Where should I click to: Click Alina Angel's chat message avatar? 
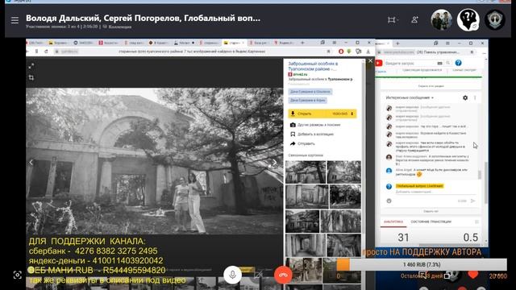click(x=389, y=171)
